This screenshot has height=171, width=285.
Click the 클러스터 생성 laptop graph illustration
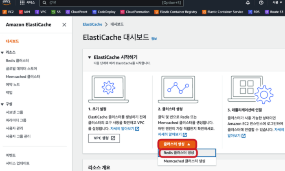point(178,90)
